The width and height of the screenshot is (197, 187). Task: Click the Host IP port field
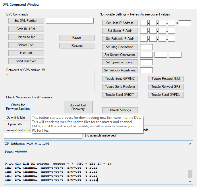point(185,23)
